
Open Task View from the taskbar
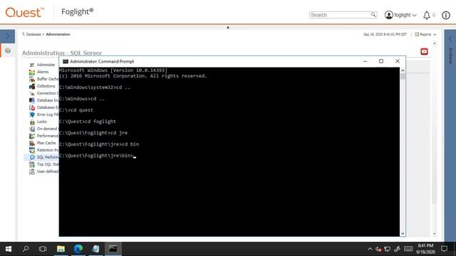43,249
